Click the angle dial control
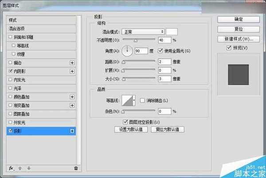 click(x=128, y=51)
